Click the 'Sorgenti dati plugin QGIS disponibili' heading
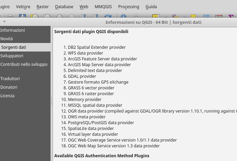 (91, 32)
